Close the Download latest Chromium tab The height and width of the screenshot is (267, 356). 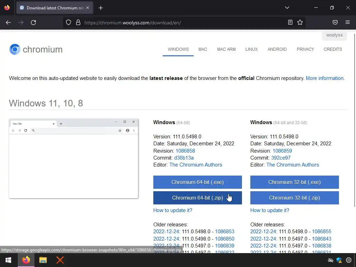point(88,8)
